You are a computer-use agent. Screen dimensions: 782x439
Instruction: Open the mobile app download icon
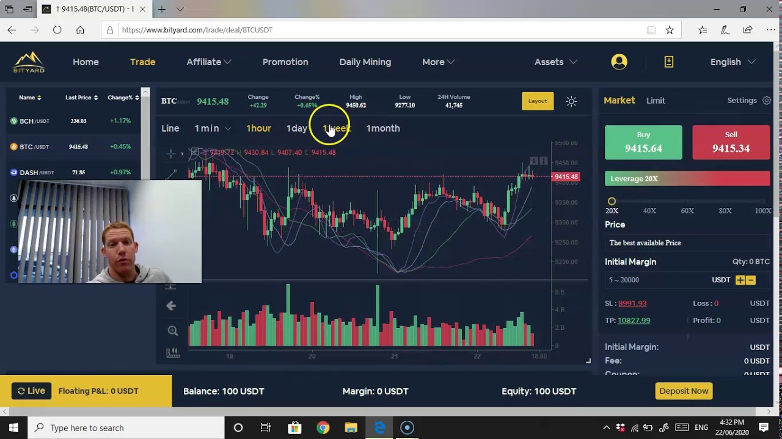(x=669, y=62)
